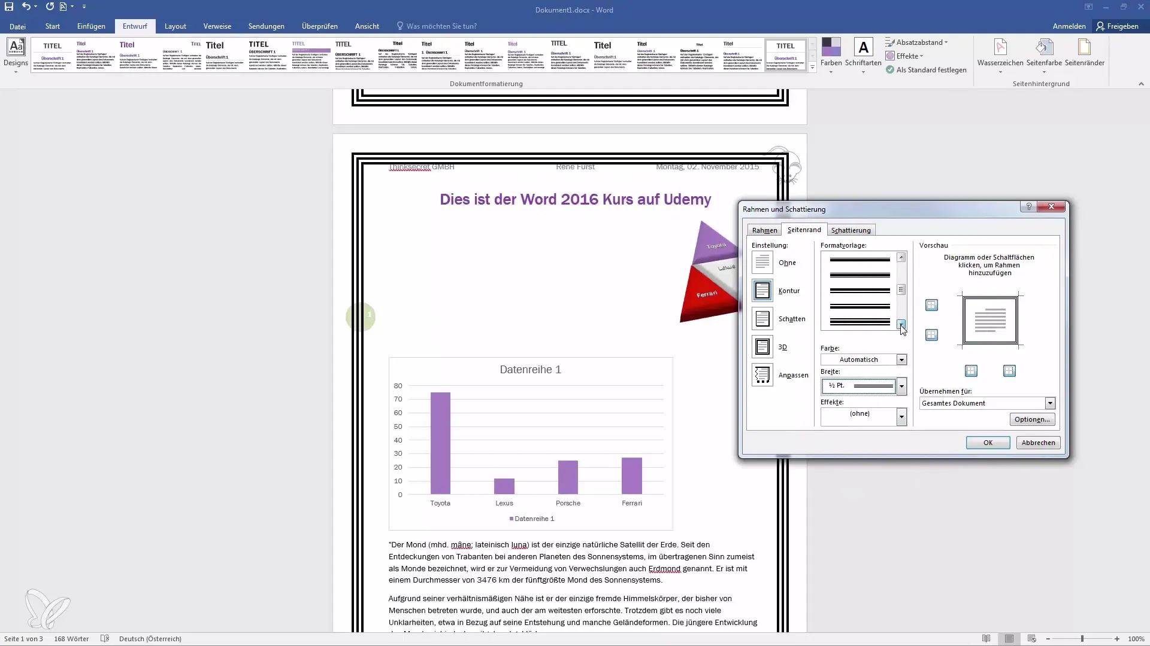Select the first TITEL document format thumbnail
Viewport: 1150px width, 646px height.
click(52, 55)
